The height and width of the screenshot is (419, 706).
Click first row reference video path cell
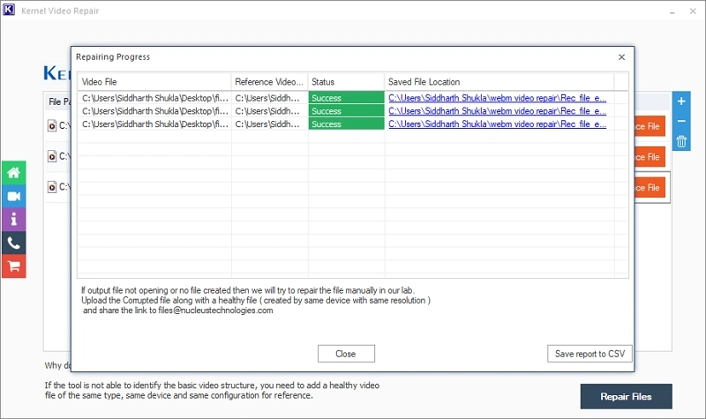[x=270, y=98]
